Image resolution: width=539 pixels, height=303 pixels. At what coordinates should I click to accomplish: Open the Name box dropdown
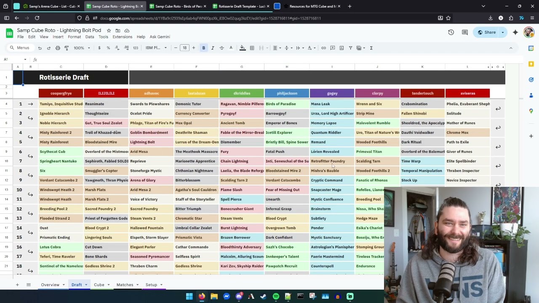(25, 59)
